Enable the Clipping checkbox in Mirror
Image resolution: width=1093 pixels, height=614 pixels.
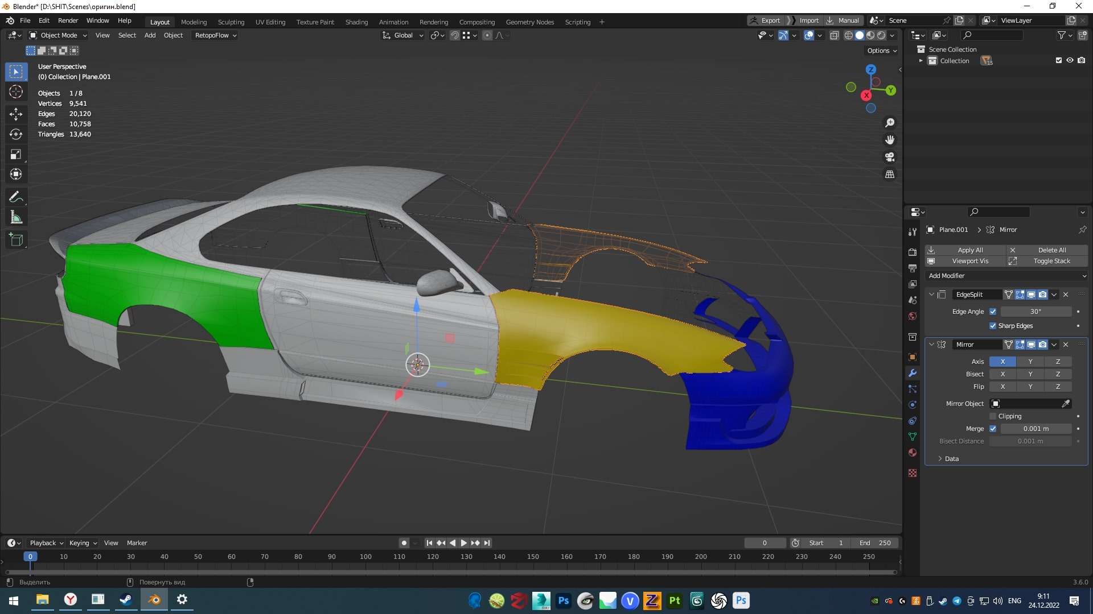pos(993,416)
